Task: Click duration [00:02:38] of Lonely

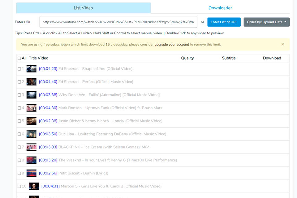Action: [x=48, y=121]
